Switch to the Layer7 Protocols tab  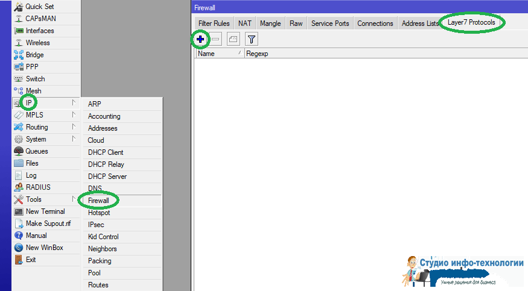coord(471,23)
